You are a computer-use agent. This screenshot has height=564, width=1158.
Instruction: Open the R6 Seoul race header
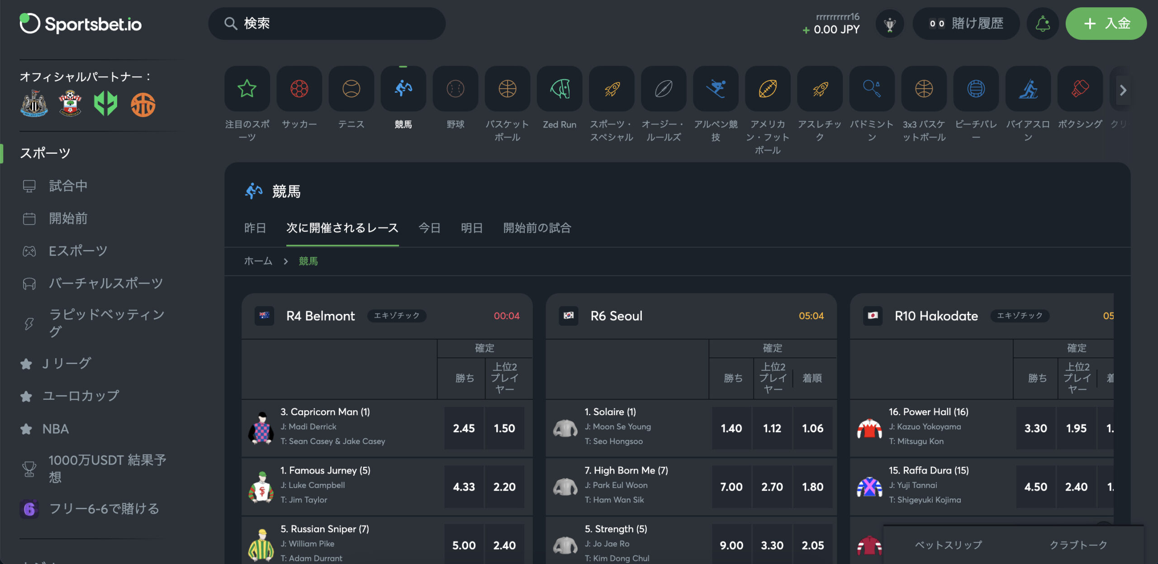click(691, 316)
